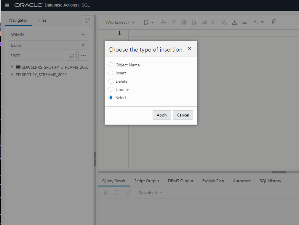
Task: Open the Navigator more-options ellipsis button
Action: click(83, 56)
